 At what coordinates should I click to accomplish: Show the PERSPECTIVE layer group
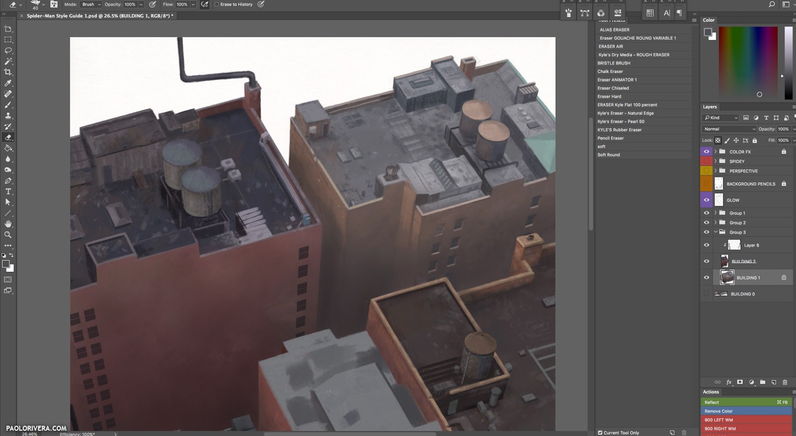point(706,171)
